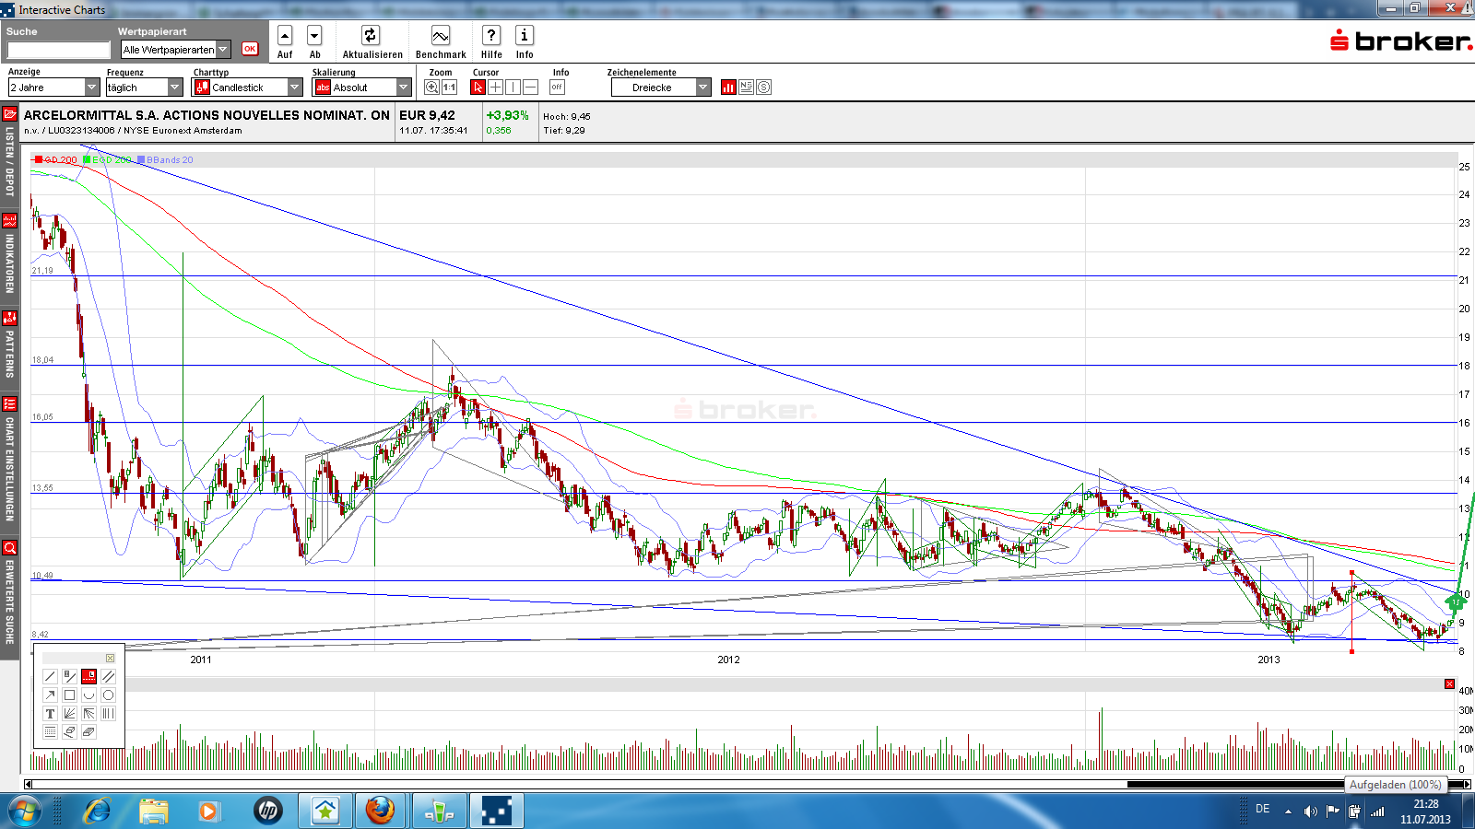Viewport: 1475px width, 829px height.
Task: Enable the crosshair cursor mode
Action: click(495, 87)
